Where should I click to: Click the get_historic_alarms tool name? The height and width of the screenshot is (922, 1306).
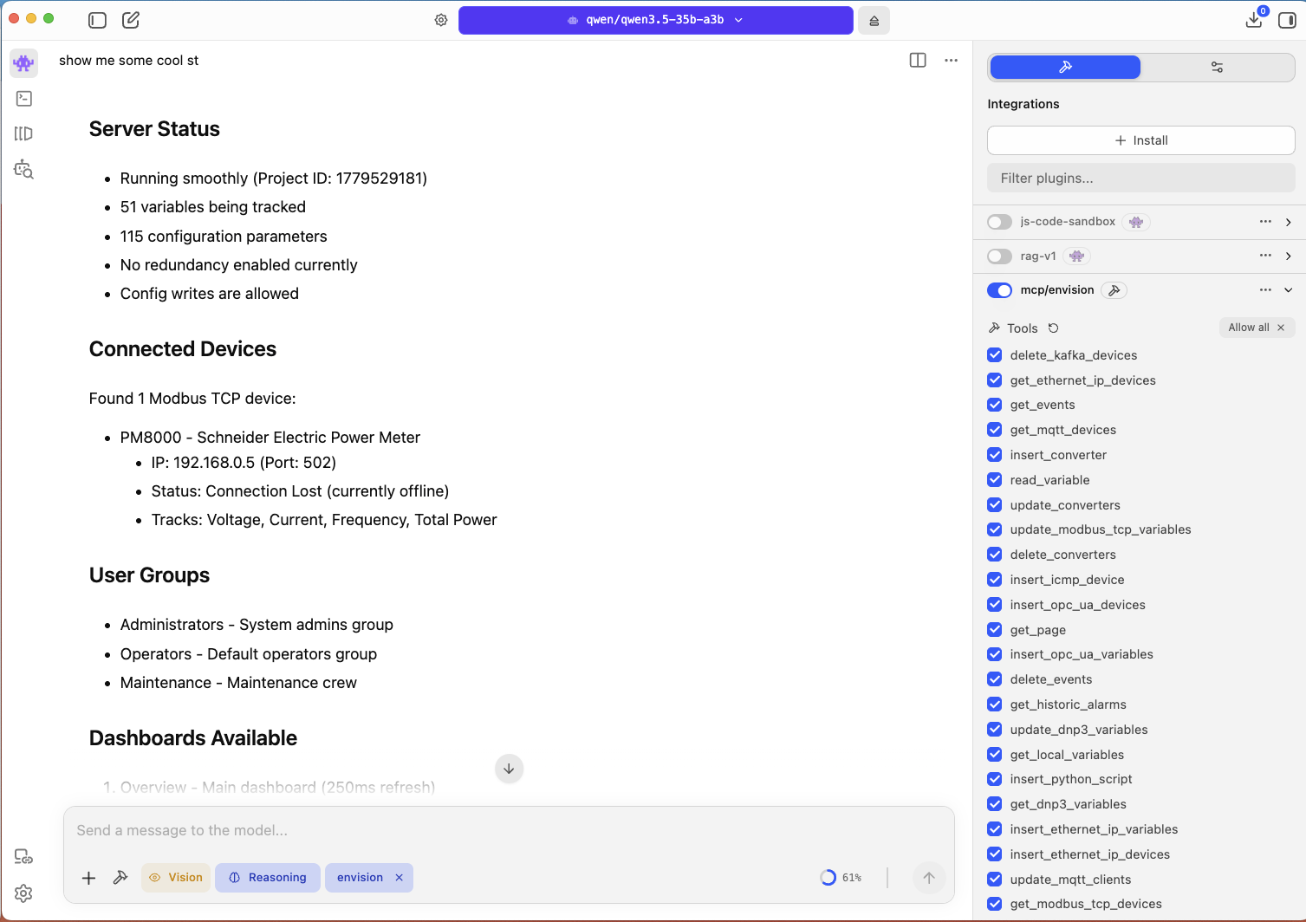point(1069,704)
